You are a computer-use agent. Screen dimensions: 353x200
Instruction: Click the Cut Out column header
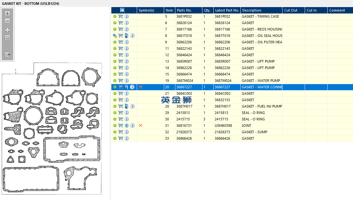pos(293,10)
